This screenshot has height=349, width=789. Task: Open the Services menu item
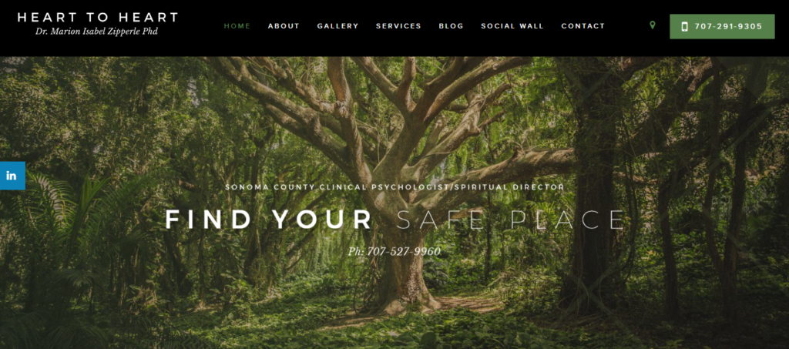tap(398, 26)
